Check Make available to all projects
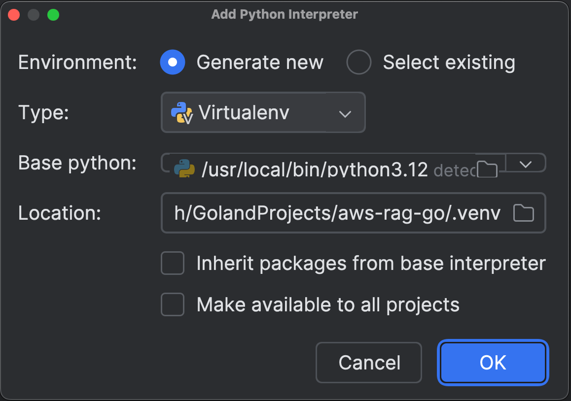This screenshot has height=401, width=571. point(172,304)
